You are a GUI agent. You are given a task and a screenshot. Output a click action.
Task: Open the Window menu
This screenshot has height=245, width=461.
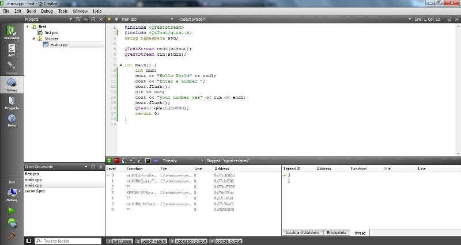[x=80, y=11]
